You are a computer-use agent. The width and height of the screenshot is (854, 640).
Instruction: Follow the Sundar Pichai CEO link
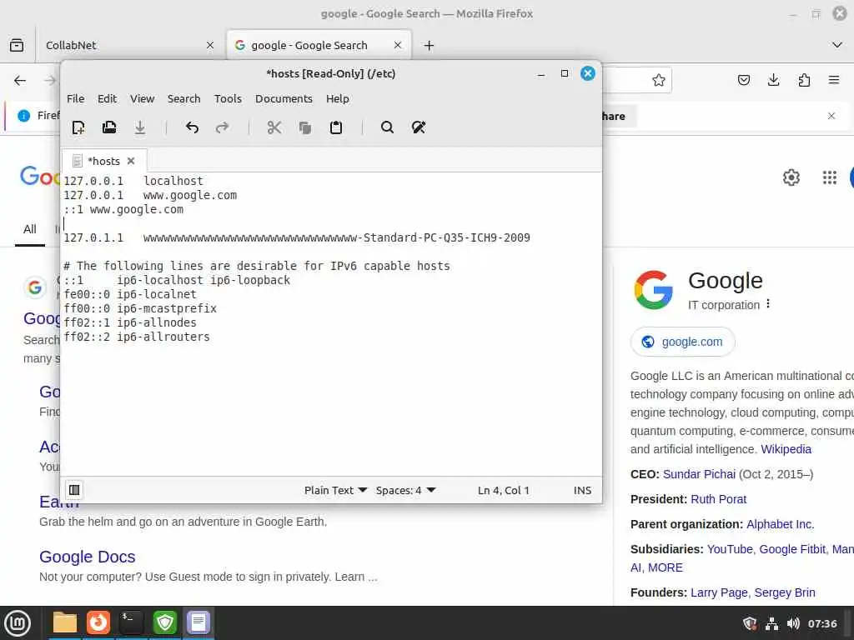pos(699,474)
